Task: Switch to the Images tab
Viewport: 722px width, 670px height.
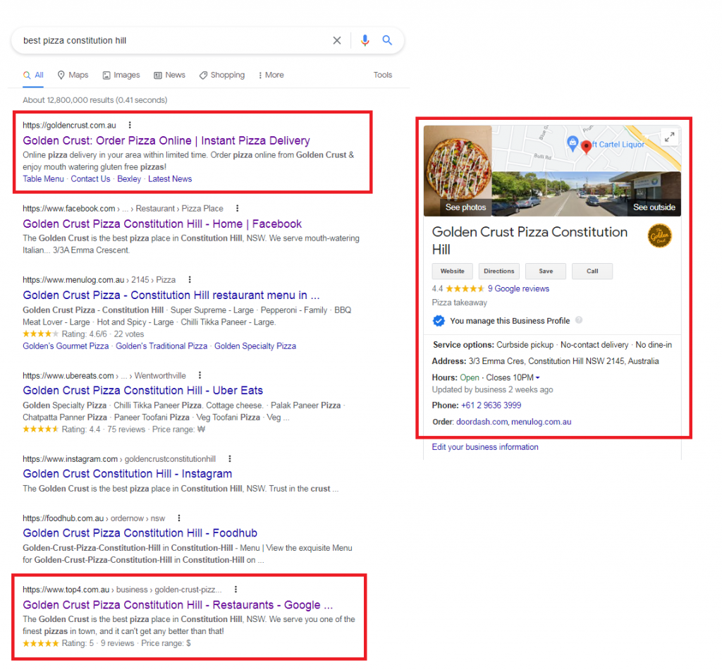Action: [121, 75]
